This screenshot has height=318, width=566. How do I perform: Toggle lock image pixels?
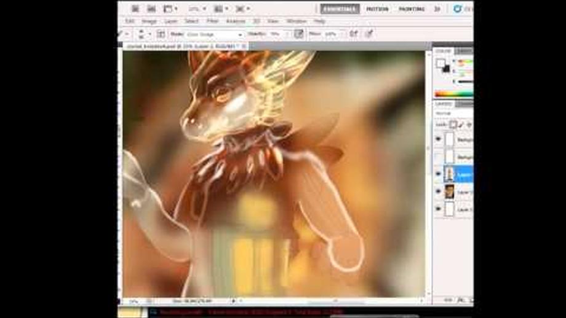pyautogui.click(x=461, y=125)
